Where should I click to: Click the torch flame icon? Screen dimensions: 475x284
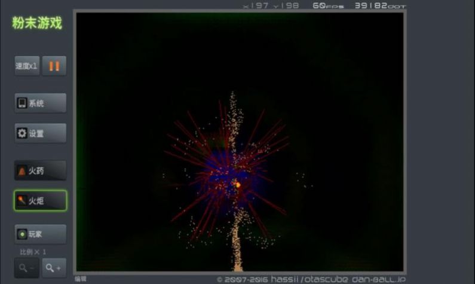click(x=22, y=200)
